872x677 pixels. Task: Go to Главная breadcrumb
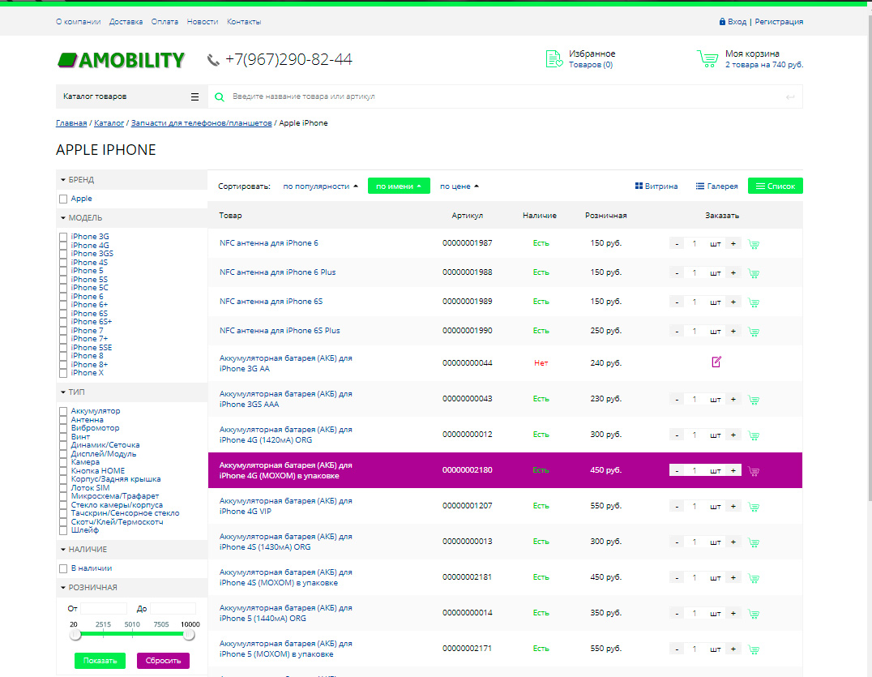point(71,123)
